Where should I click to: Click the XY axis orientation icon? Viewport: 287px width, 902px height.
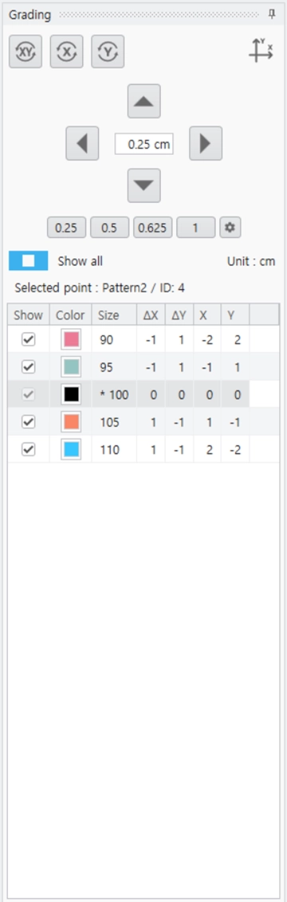pyautogui.click(x=261, y=50)
